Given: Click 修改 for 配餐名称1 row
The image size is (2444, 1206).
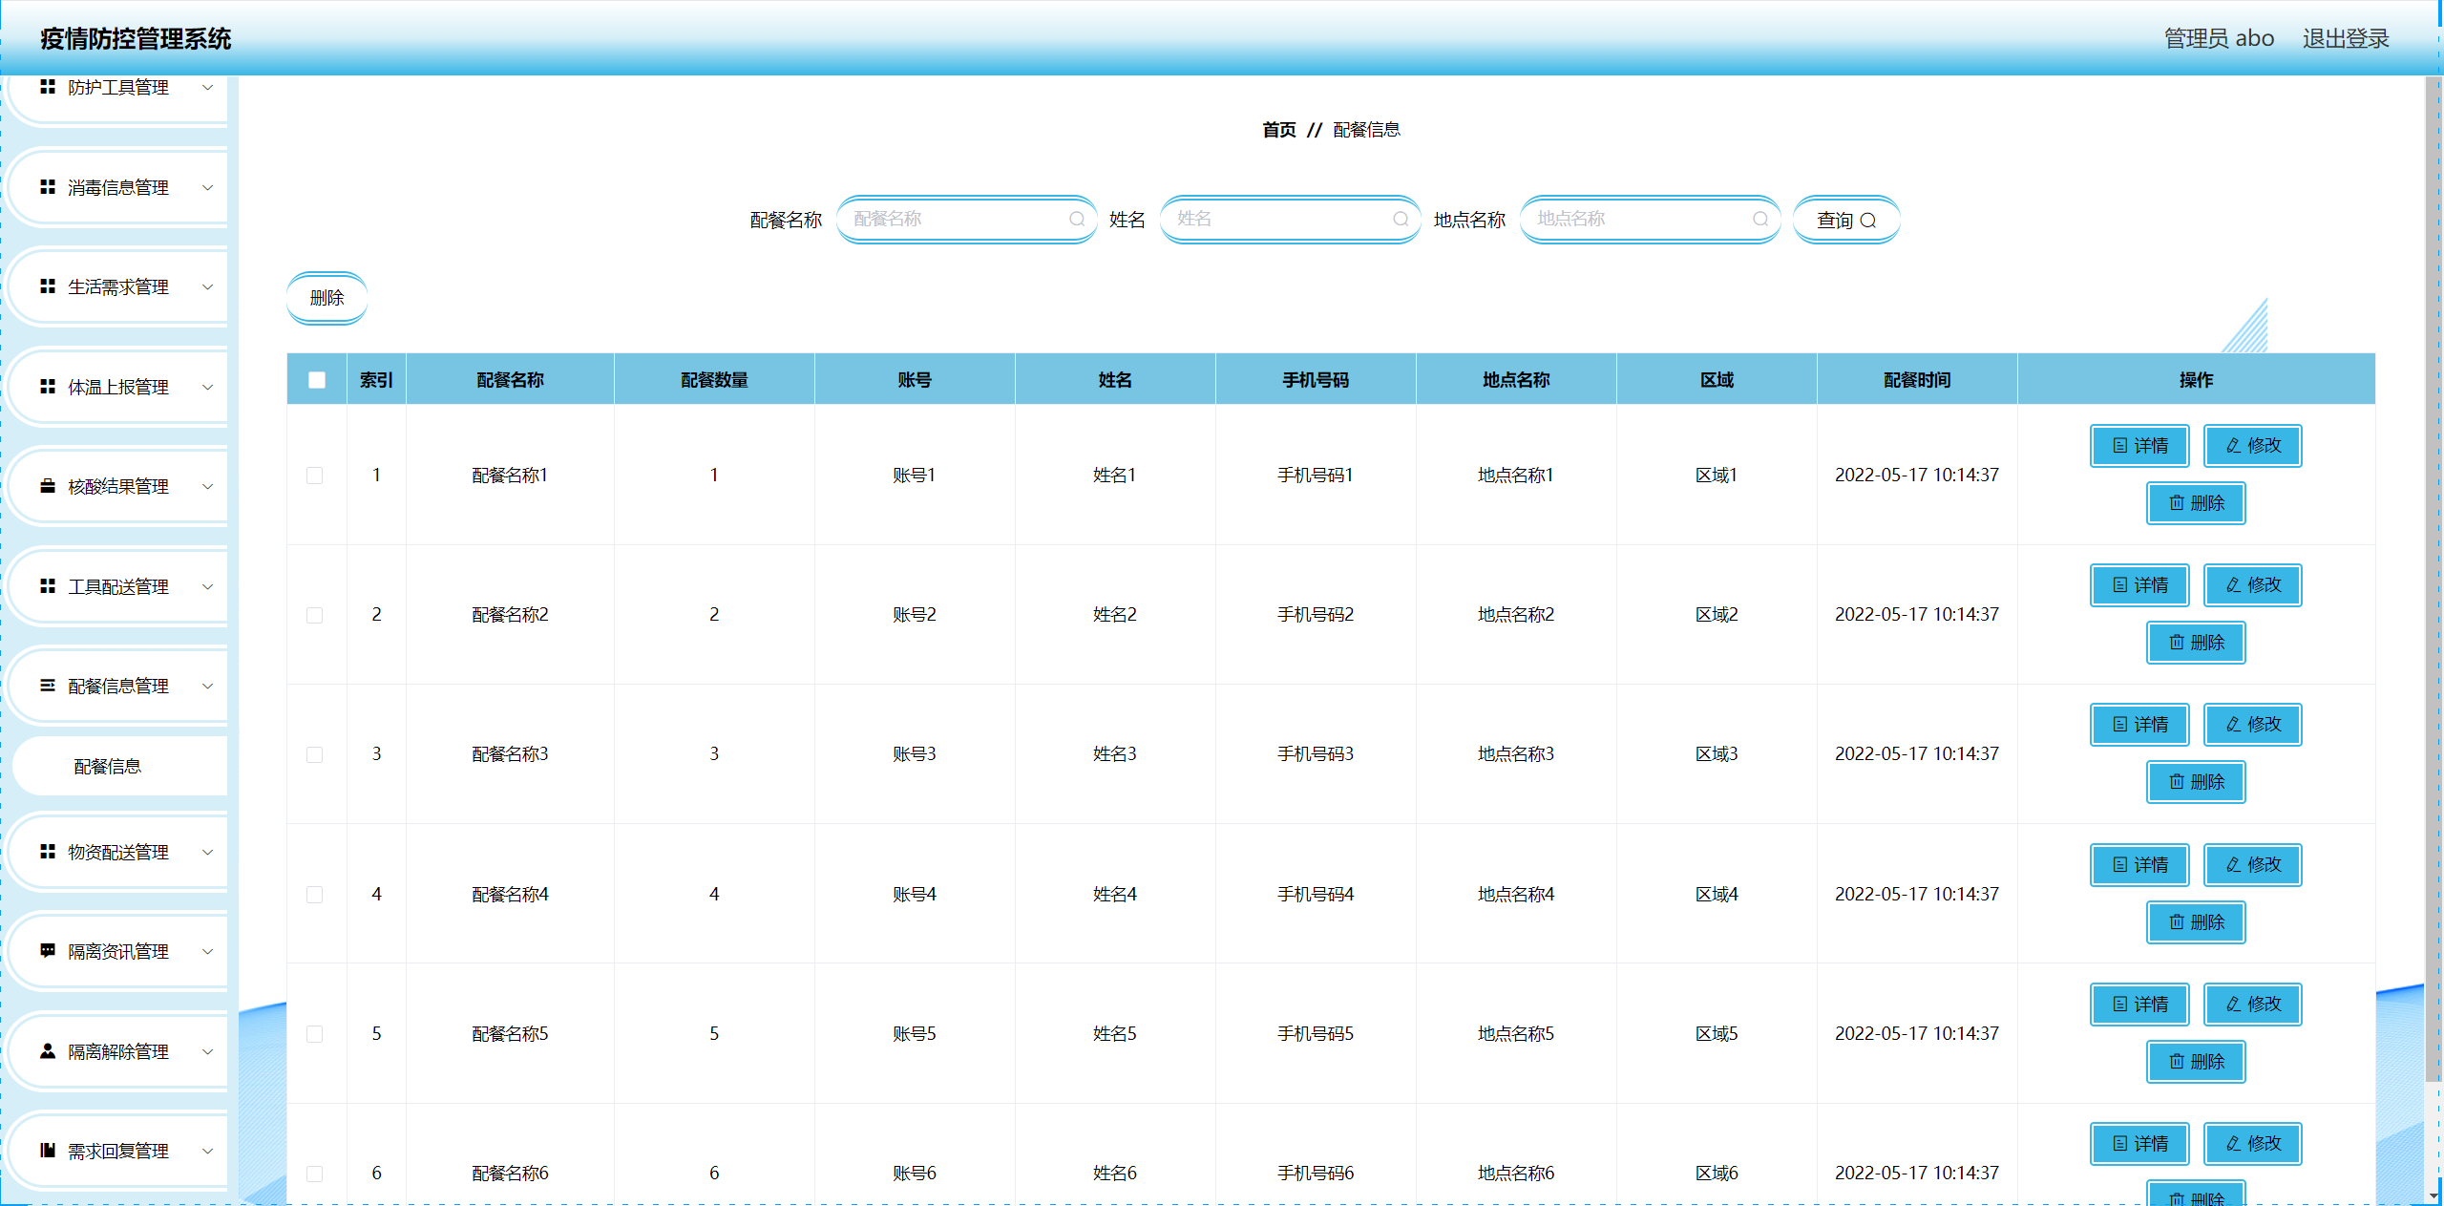Looking at the screenshot, I should [x=2253, y=446].
